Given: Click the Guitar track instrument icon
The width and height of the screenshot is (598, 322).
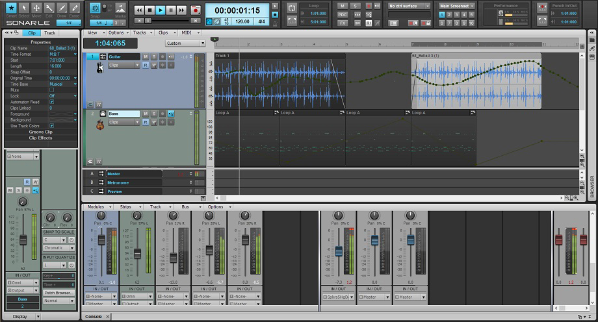Looking at the screenshot, I should [x=101, y=66].
